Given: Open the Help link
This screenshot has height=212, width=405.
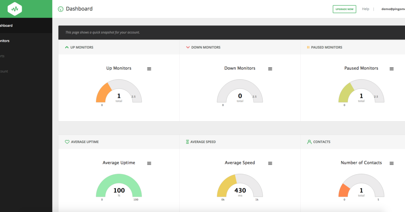Looking at the screenshot, I should [x=366, y=9].
